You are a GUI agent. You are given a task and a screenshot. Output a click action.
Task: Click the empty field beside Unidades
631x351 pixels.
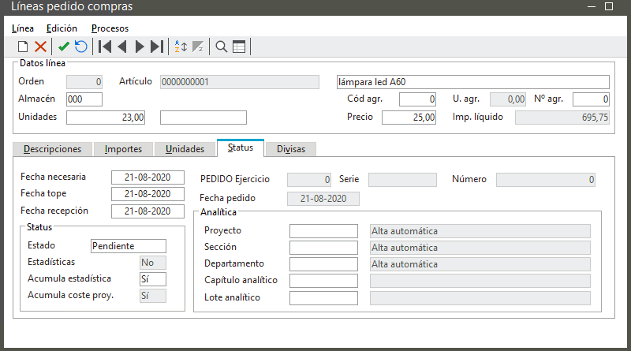pyautogui.click(x=203, y=118)
